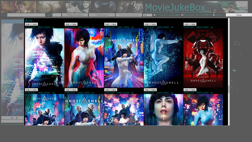Screen dimensions: 252x142
Task: Select the painted Major in pale bodysuit poster
Action: (84, 58)
